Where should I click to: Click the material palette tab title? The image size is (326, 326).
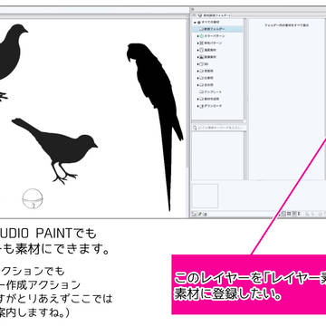(x=214, y=15)
